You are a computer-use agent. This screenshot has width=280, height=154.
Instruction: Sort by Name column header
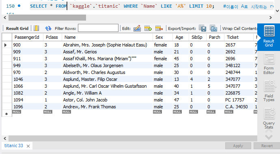coord(107,37)
